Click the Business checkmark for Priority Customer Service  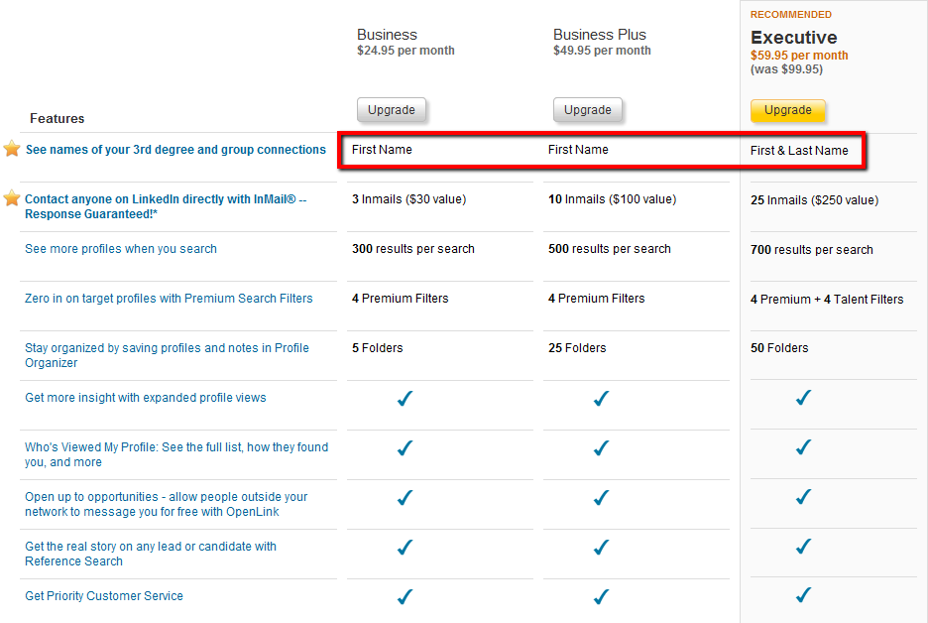405,597
